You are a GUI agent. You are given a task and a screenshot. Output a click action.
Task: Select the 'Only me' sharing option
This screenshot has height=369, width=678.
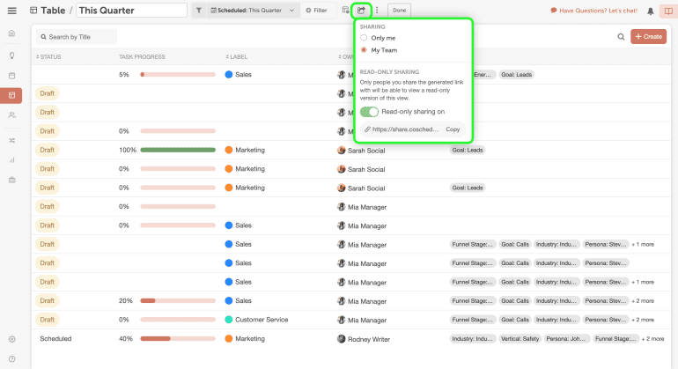click(x=365, y=38)
